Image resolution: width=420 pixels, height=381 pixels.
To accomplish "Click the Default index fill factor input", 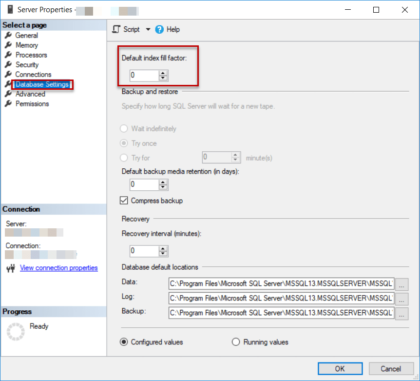I will point(144,75).
